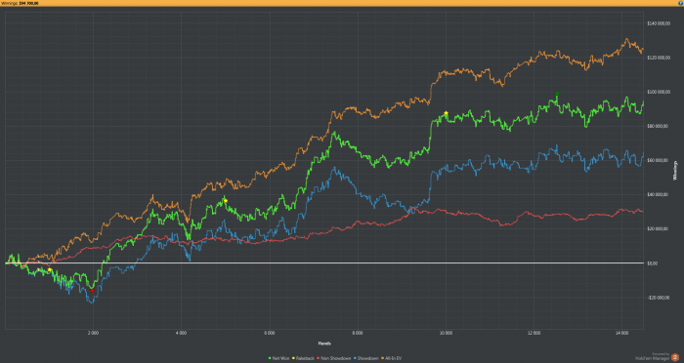The width and height of the screenshot is (684, 363).
Task: Click the help icon in the top-right corner
Action: (x=680, y=3)
